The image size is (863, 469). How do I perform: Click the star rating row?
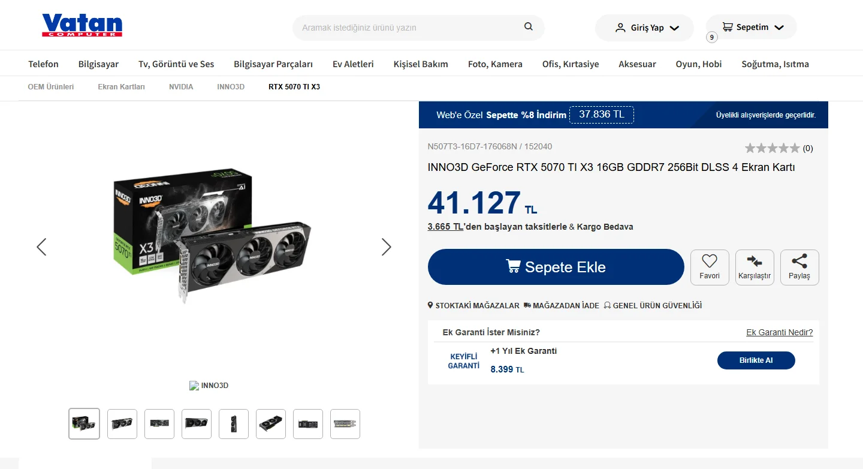pyautogui.click(x=772, y=148)
